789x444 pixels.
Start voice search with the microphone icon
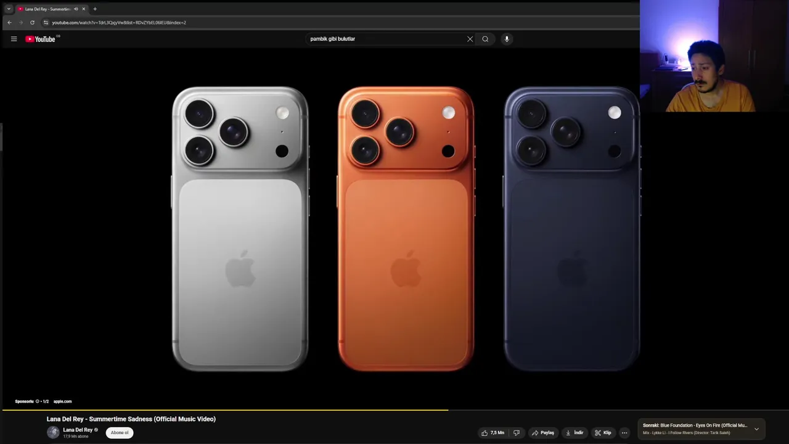(x=507, y=39)
